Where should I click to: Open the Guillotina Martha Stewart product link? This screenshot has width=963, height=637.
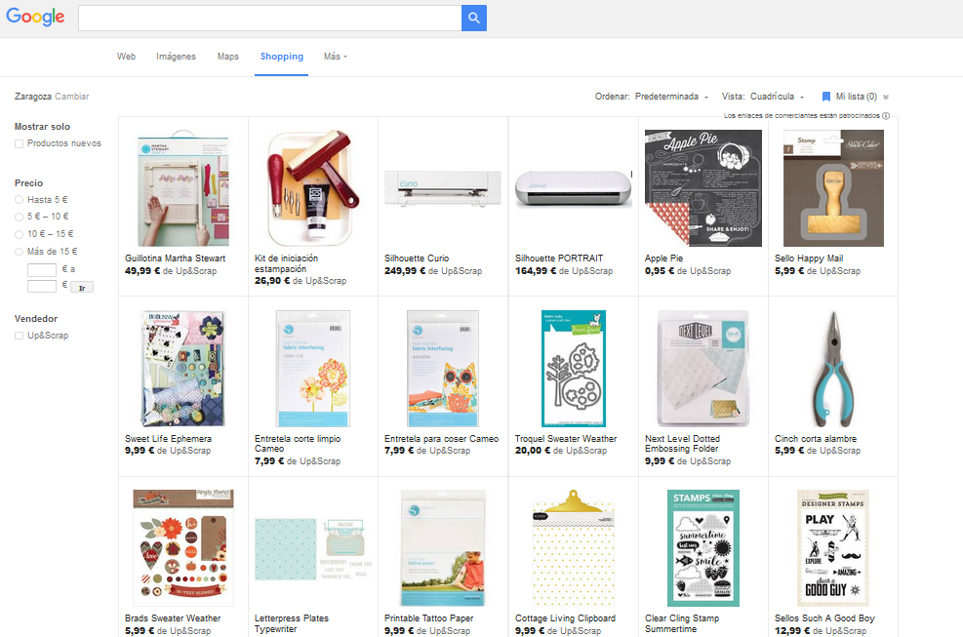175,259
